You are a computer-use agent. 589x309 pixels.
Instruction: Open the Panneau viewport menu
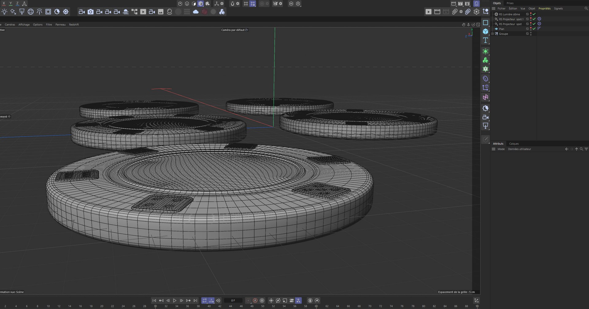(x=60, y=25)
